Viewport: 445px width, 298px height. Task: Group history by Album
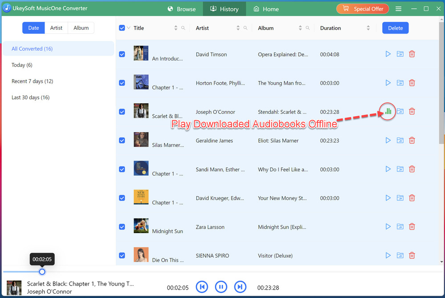[81, 28]
